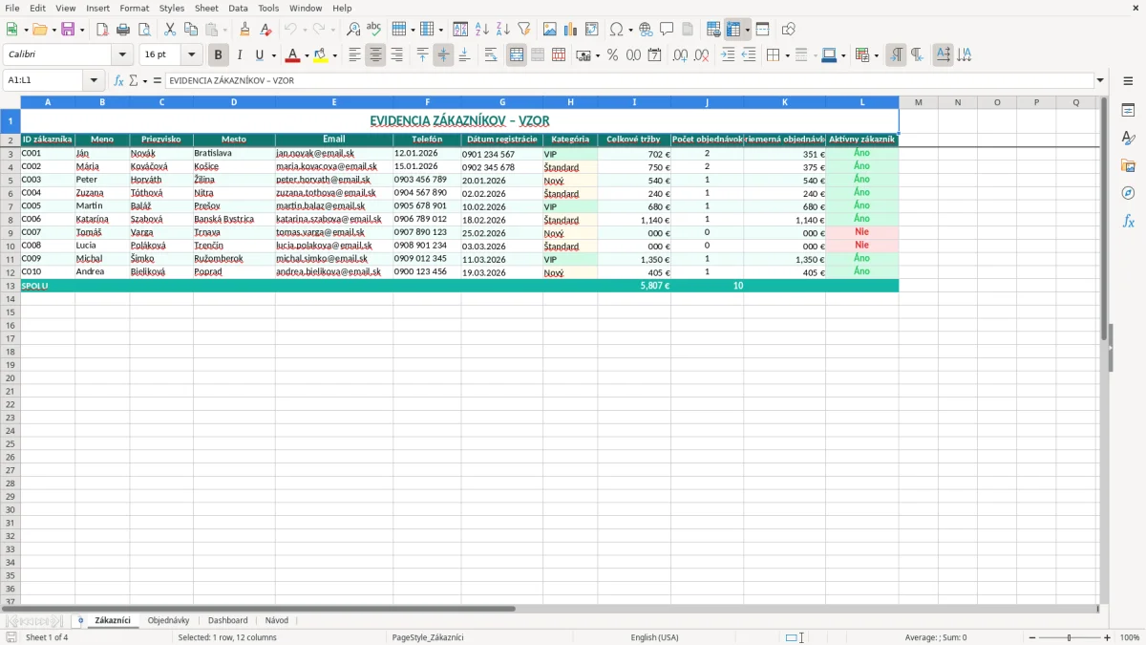
Task: Click the formula input line
Action: (x=628, y=80)
